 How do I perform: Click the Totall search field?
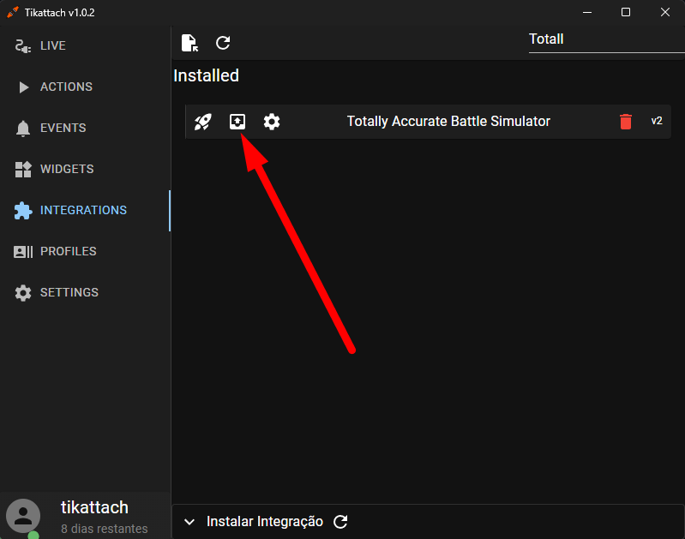tap(606, 40)
